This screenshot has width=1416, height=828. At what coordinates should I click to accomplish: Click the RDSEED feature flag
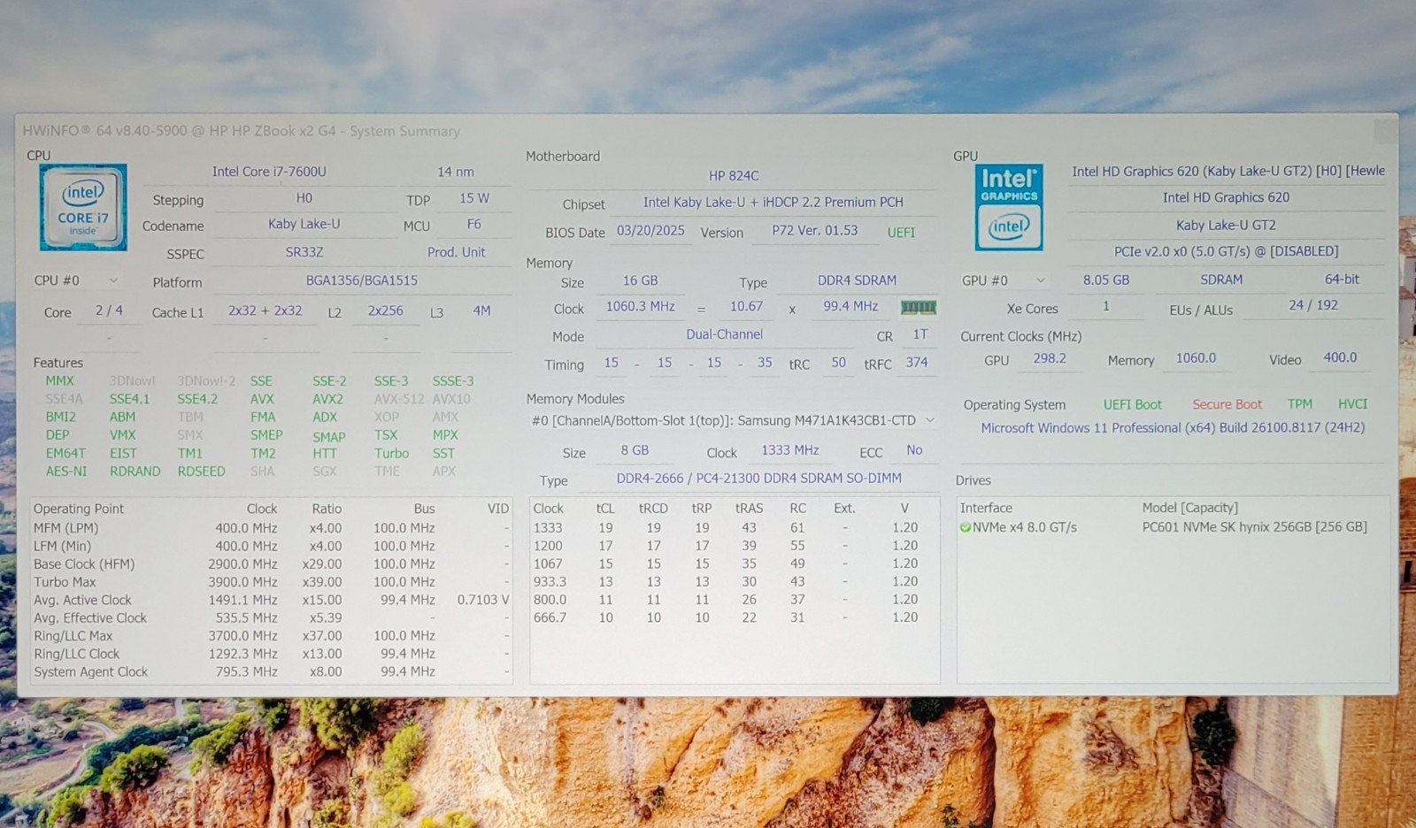[x=201, y=471]
